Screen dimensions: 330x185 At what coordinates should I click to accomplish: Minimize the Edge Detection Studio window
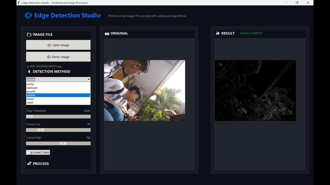coord(286,3)
